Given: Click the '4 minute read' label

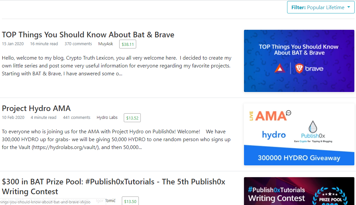Looking at the screenshot, I should coord(43,118).
